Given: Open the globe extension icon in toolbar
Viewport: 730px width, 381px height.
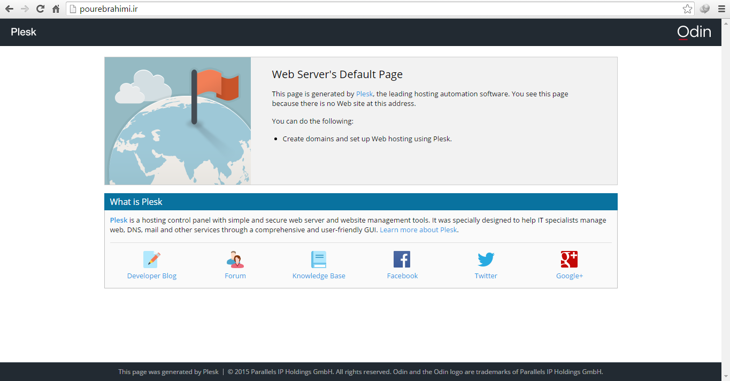Looking at the screenshot, I should (705, 9).
